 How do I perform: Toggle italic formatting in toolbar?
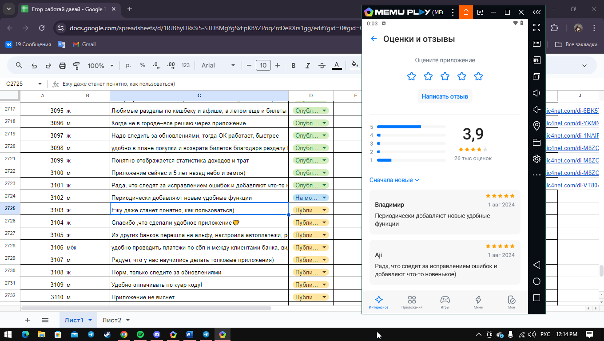coord(307,66)
